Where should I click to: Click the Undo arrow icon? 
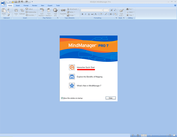click(22, 2)
